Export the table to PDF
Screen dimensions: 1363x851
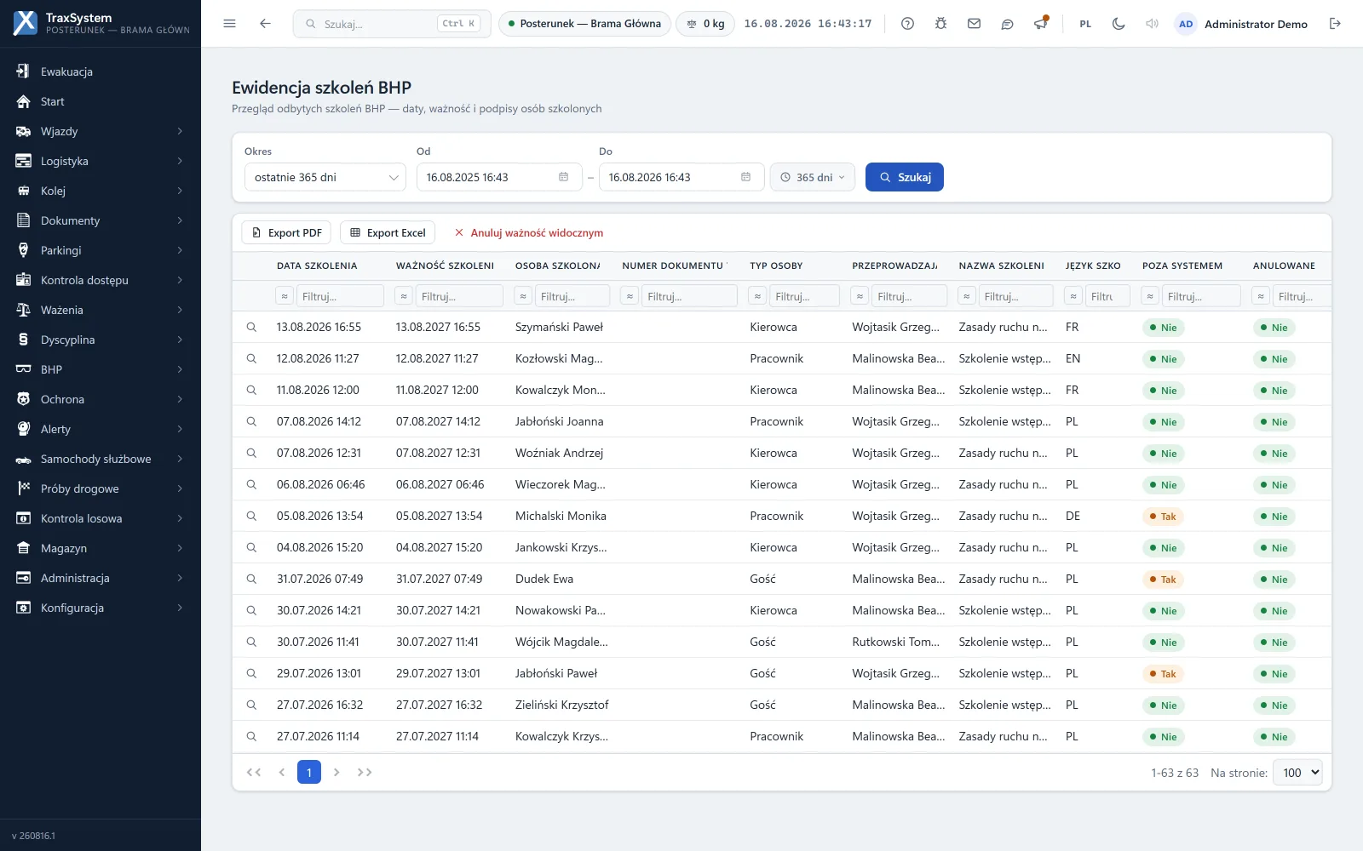point(287,232)
